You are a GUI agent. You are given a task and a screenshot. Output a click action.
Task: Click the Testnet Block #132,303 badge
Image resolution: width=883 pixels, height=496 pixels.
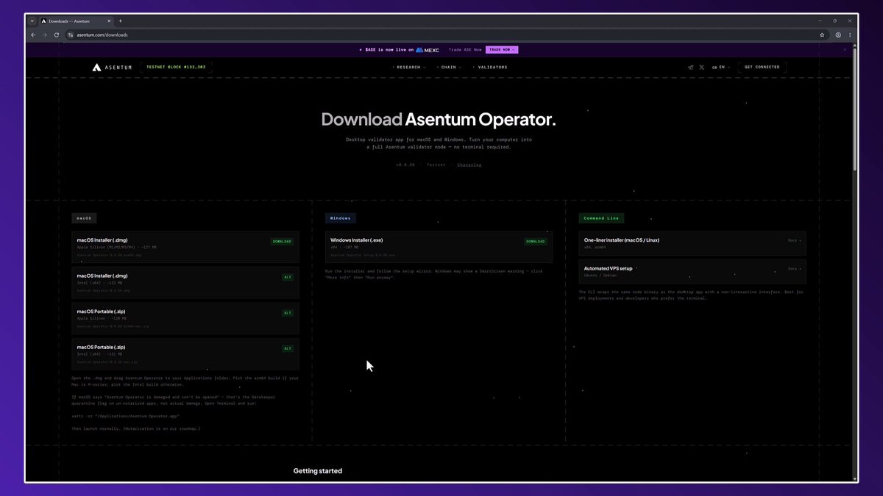[x=177, y=67]
